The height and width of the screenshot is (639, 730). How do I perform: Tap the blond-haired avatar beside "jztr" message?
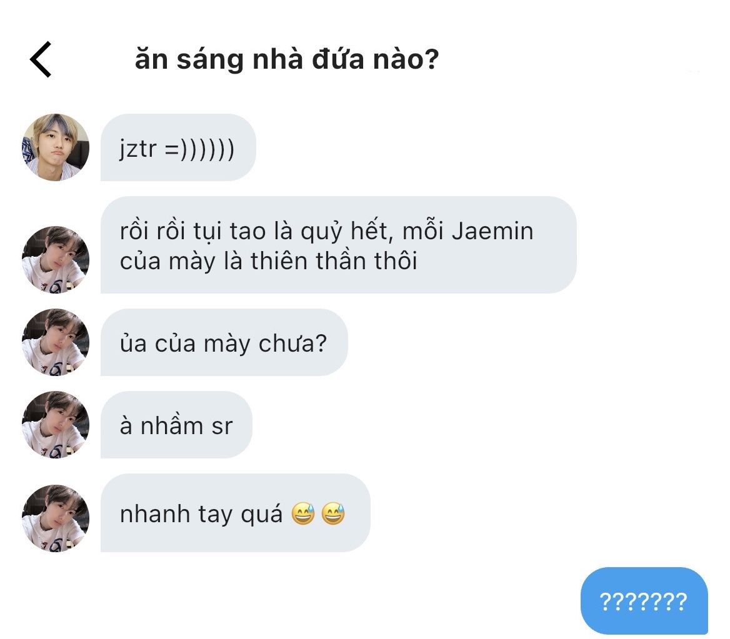56,148
